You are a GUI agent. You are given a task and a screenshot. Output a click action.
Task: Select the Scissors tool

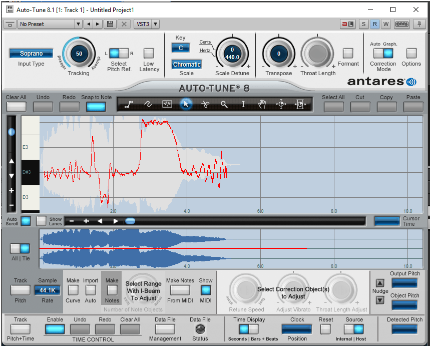tap(205, 104)
